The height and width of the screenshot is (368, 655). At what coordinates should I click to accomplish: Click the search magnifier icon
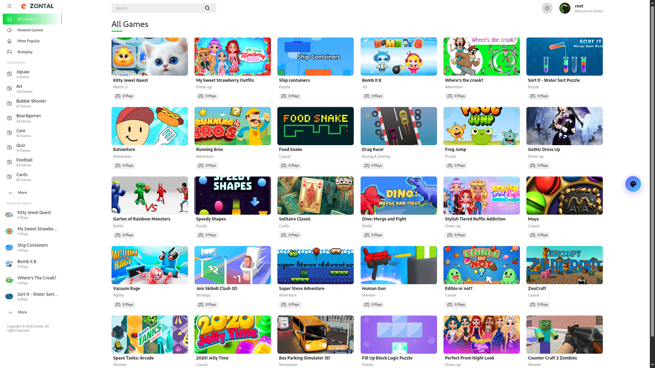pos(207,8)
